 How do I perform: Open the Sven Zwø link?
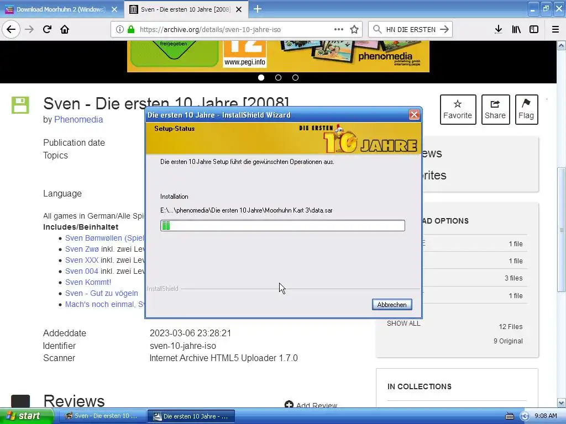[x=82, y=249]
